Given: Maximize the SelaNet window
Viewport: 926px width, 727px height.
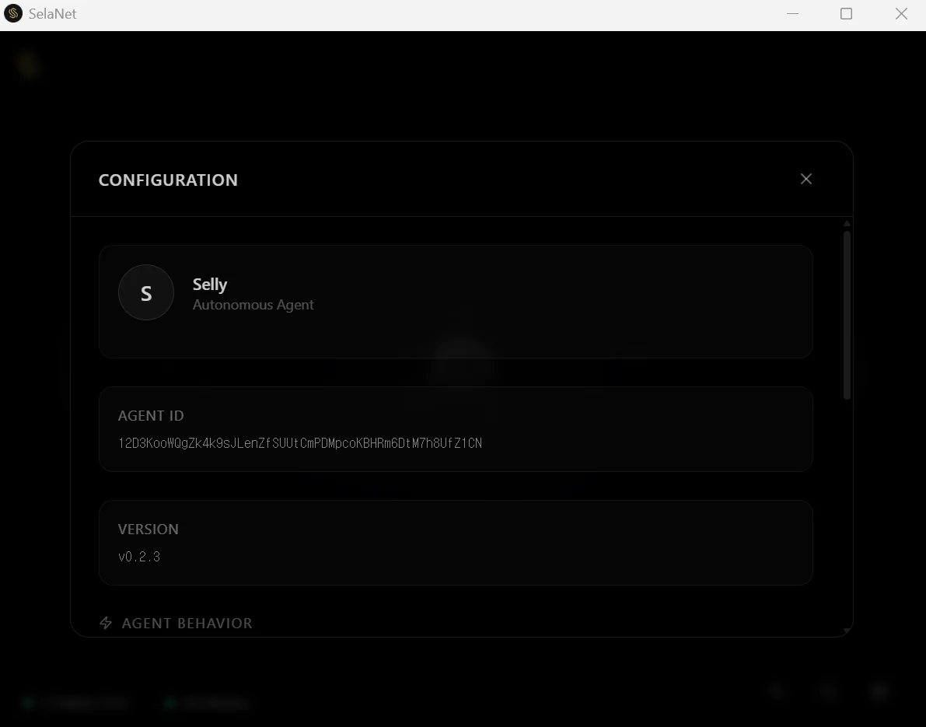Looking at the screenshot, I should click(846, 14).
